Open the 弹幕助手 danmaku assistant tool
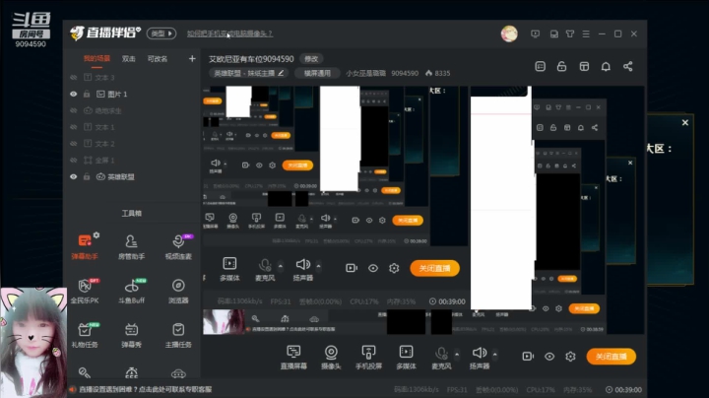 coord(85,247)
